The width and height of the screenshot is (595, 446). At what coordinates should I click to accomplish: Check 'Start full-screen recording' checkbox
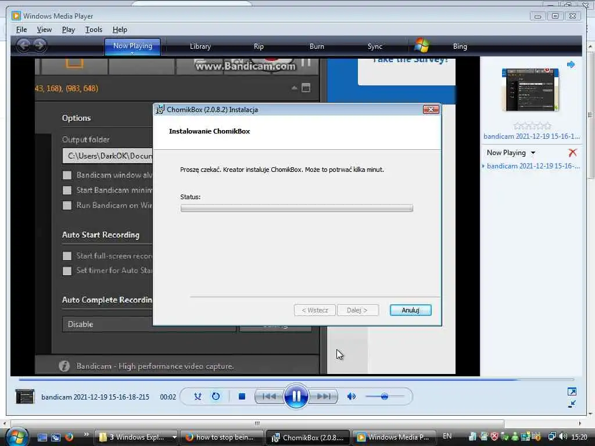[67, 256]
